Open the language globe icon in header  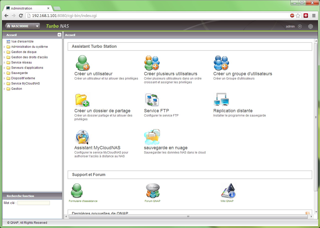[x=310, y=26]
